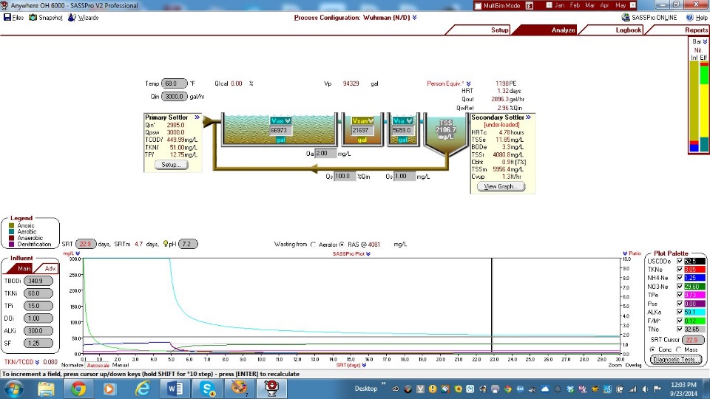
Task: Open Google Chrome from taskbar
Action: point(79,389)
